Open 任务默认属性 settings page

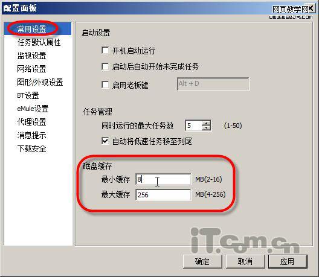39,42
